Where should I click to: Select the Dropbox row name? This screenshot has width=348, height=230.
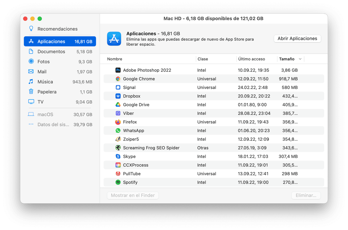132,96
